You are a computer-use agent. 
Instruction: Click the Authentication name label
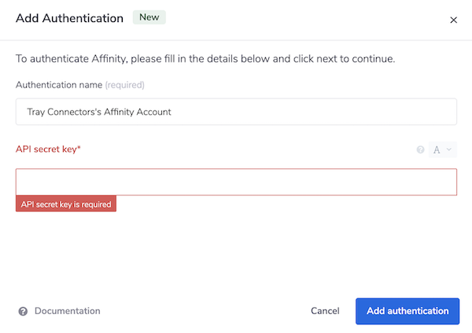(x=59, y=84)
